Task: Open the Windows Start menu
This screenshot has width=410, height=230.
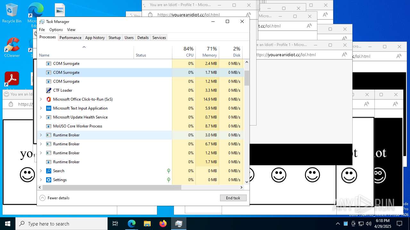Action: point(8,224)
